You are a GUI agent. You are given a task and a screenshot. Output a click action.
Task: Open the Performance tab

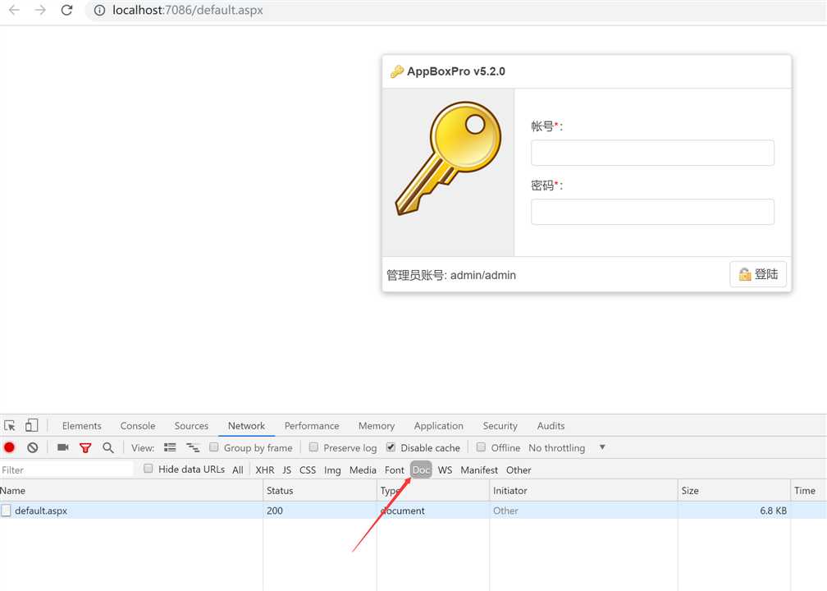(x=312, y=426)
